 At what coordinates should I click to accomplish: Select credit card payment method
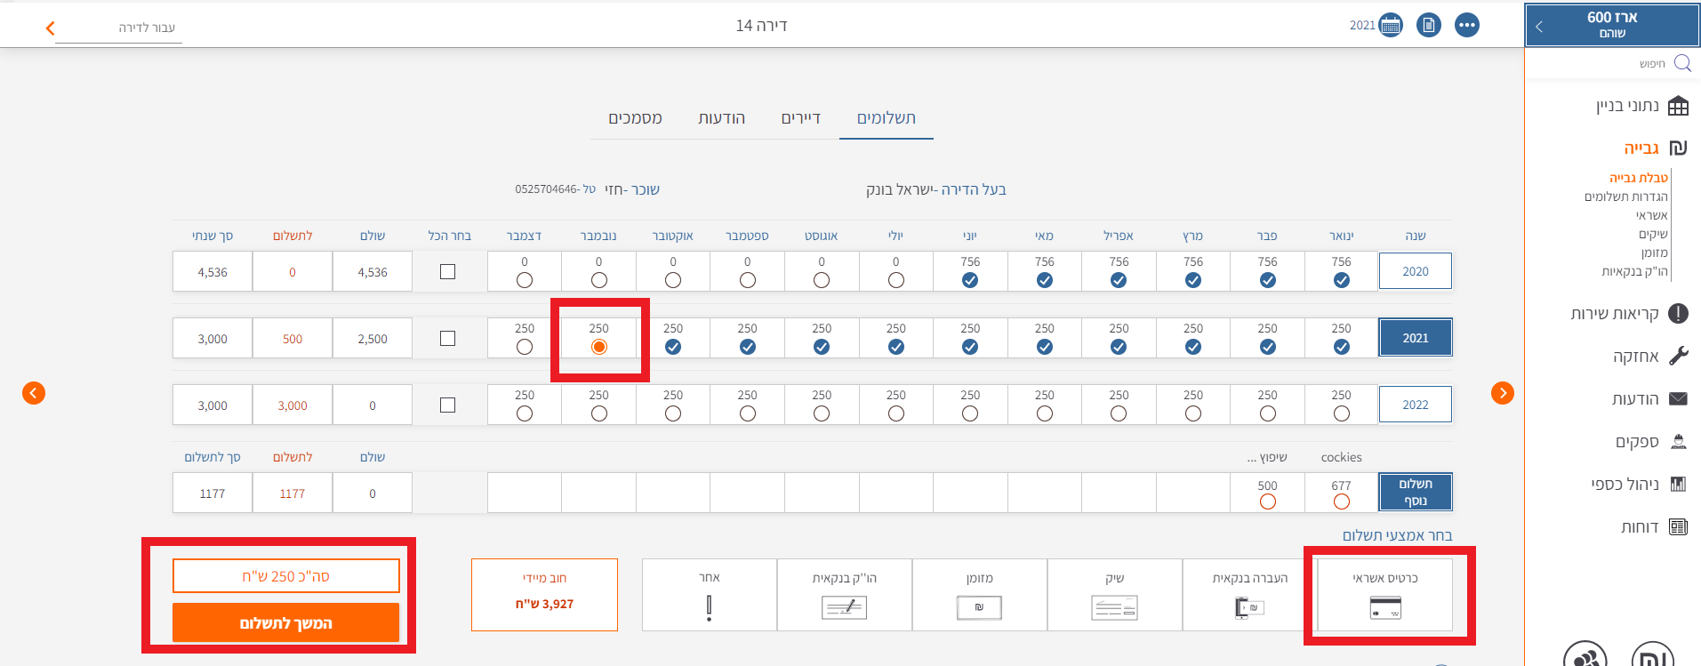coord(1384,595)
